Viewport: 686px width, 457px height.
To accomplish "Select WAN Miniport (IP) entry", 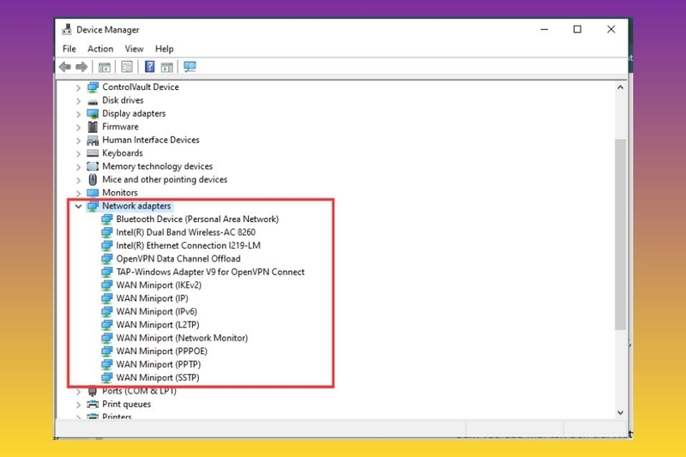I will [153, 298].
